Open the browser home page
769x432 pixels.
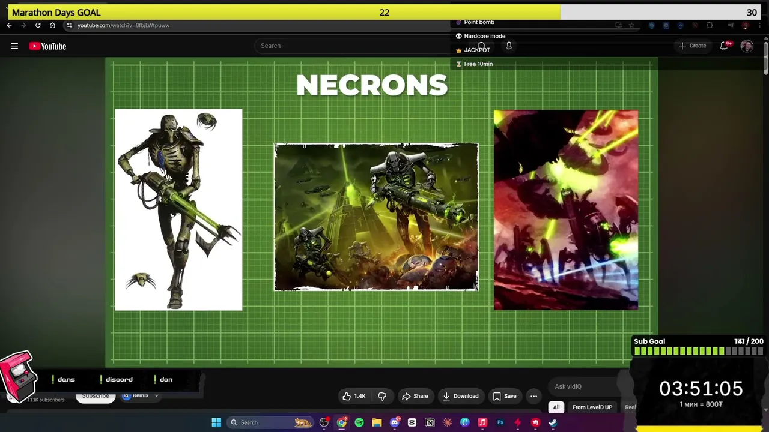(52, 25)
